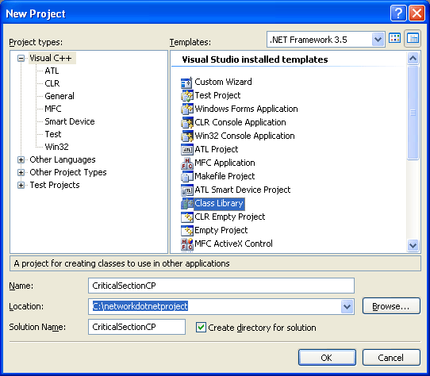Click the Makefile Project template icon

[x=187, y=177]
